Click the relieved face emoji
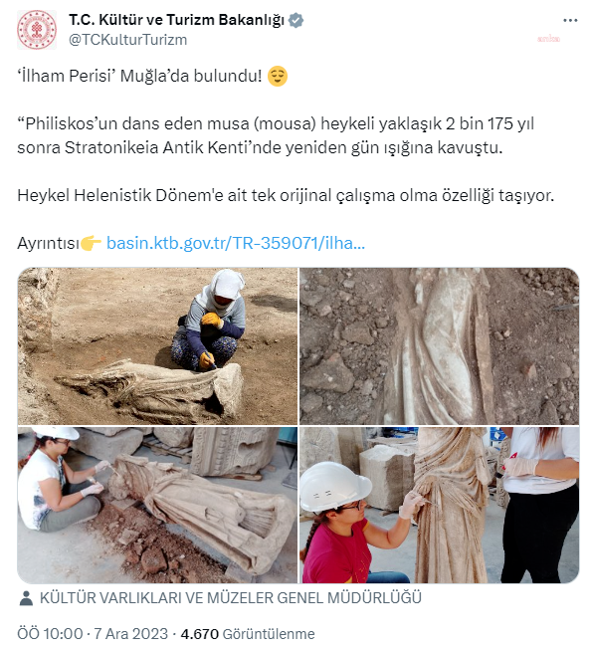 (x=278, y=77)
